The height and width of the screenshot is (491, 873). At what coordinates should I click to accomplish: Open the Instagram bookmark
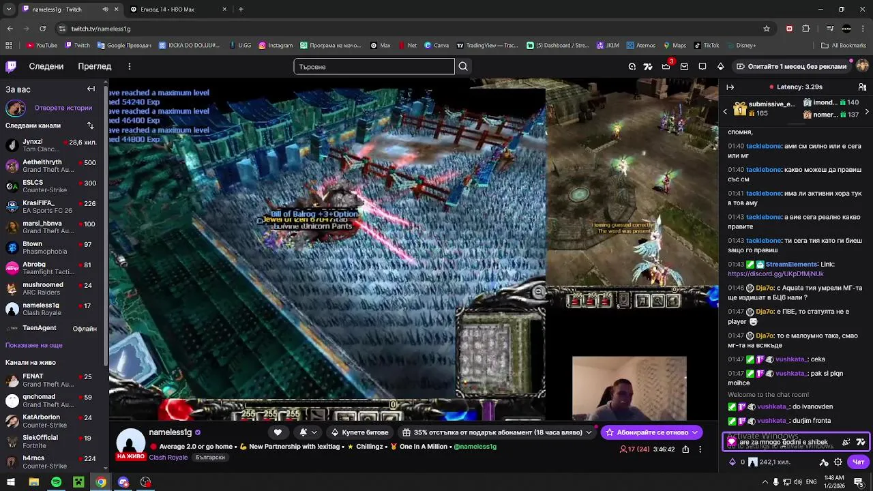[276, 46]
